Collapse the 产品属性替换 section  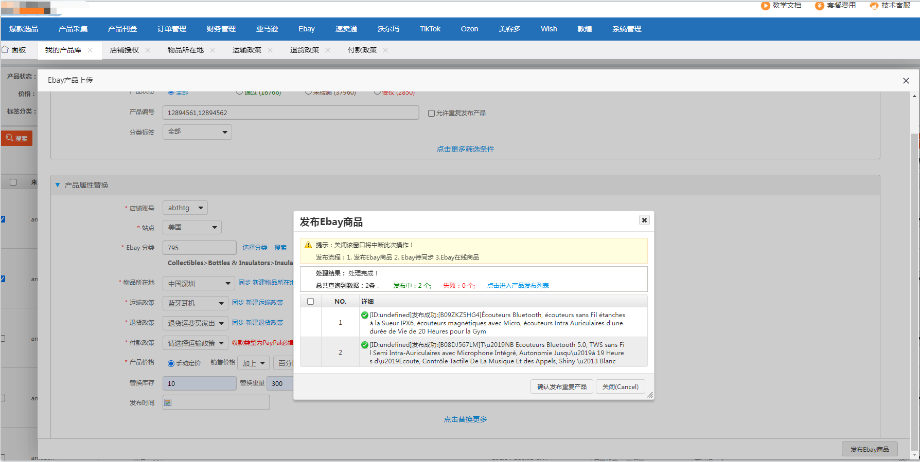pos(58,185)
